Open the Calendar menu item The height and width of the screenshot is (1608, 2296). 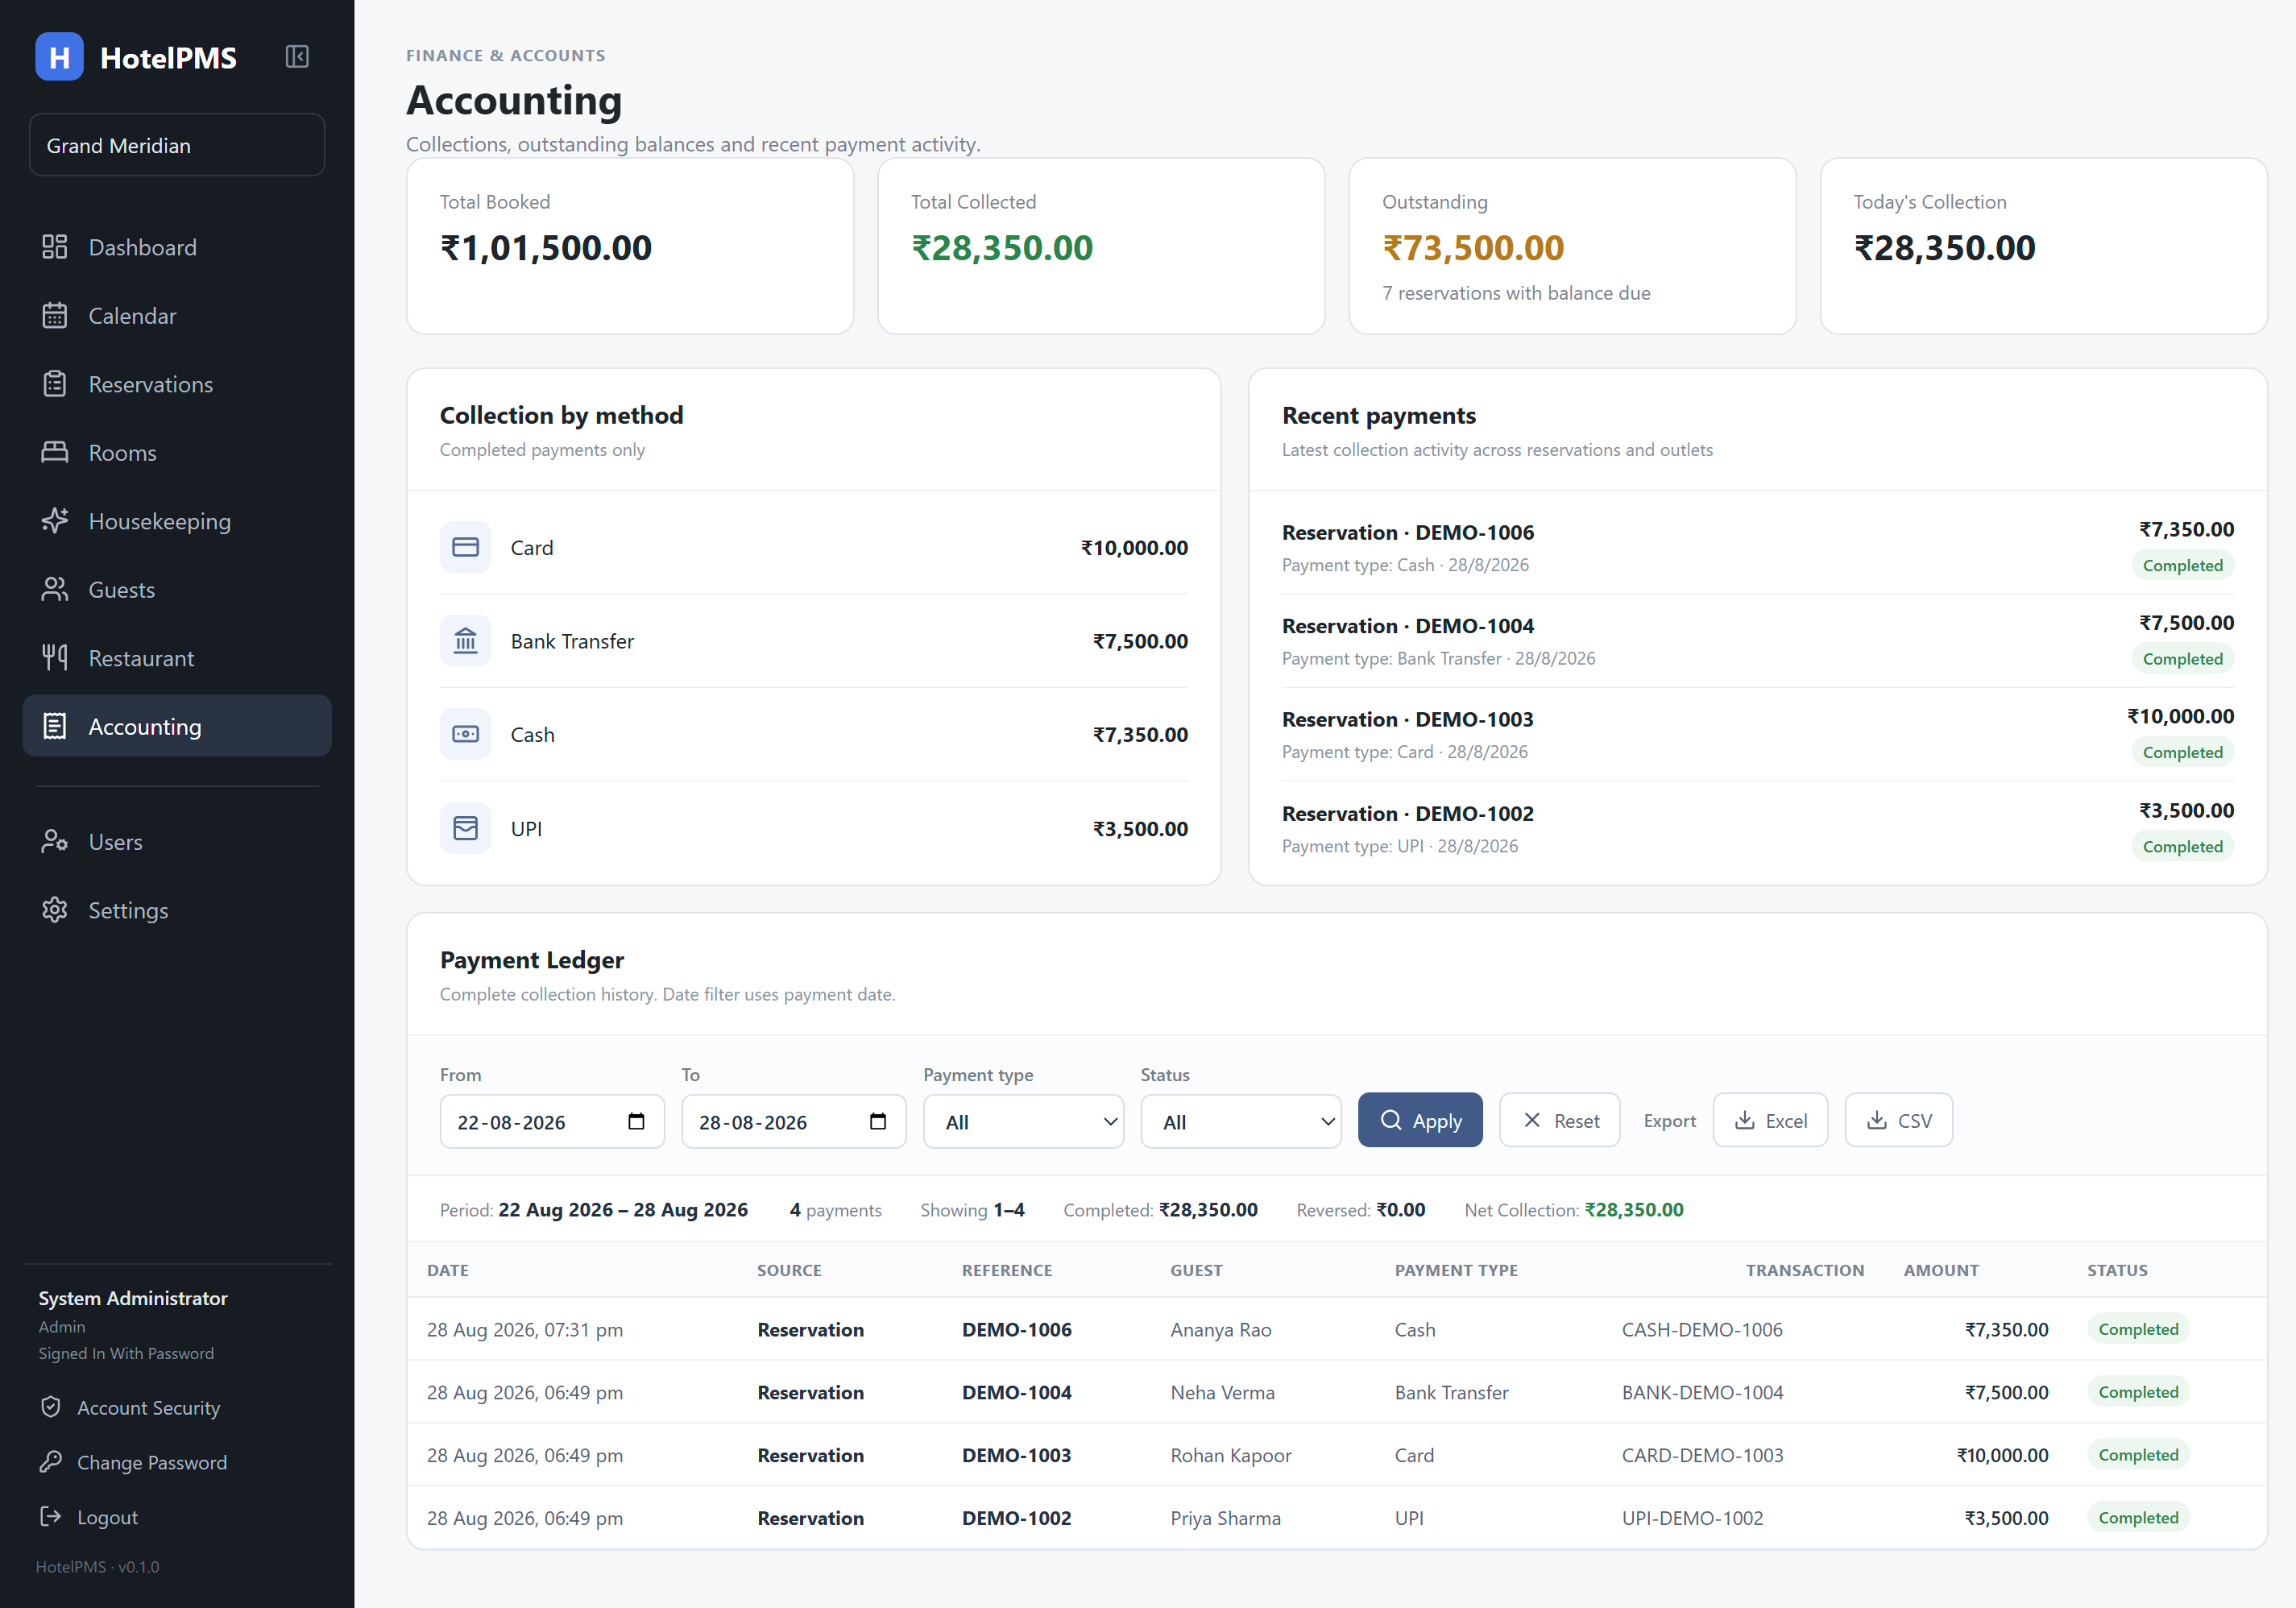(177, 316)
